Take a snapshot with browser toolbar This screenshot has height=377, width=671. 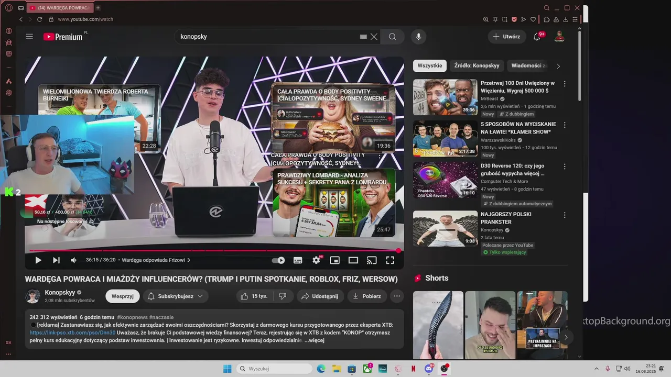click(x=505, y=19)
